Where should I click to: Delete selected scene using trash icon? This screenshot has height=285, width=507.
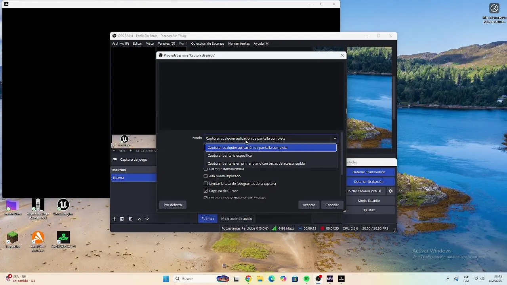tap(122, 219)
